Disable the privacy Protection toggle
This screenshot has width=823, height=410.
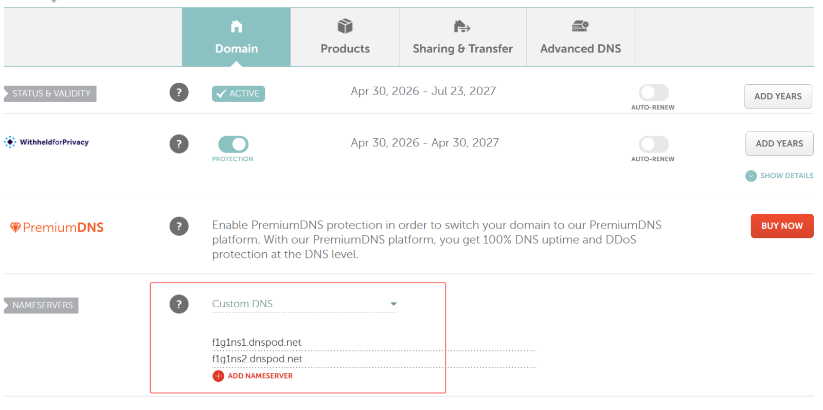pyautogui.click(x=233, y=144)
